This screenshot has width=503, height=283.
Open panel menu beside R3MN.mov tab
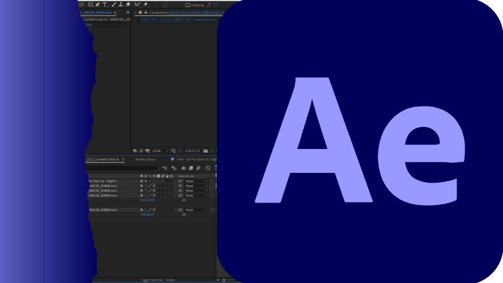point(115,13)
